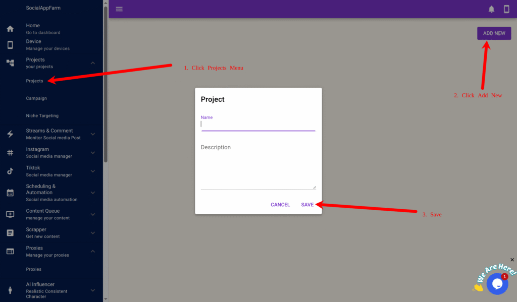Click the Scheduling calendar icon
This screenshot has height=302, width=517.
coord(10,193)
